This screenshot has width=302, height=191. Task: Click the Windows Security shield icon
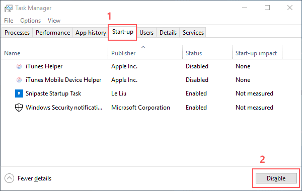tap(19, 108)
